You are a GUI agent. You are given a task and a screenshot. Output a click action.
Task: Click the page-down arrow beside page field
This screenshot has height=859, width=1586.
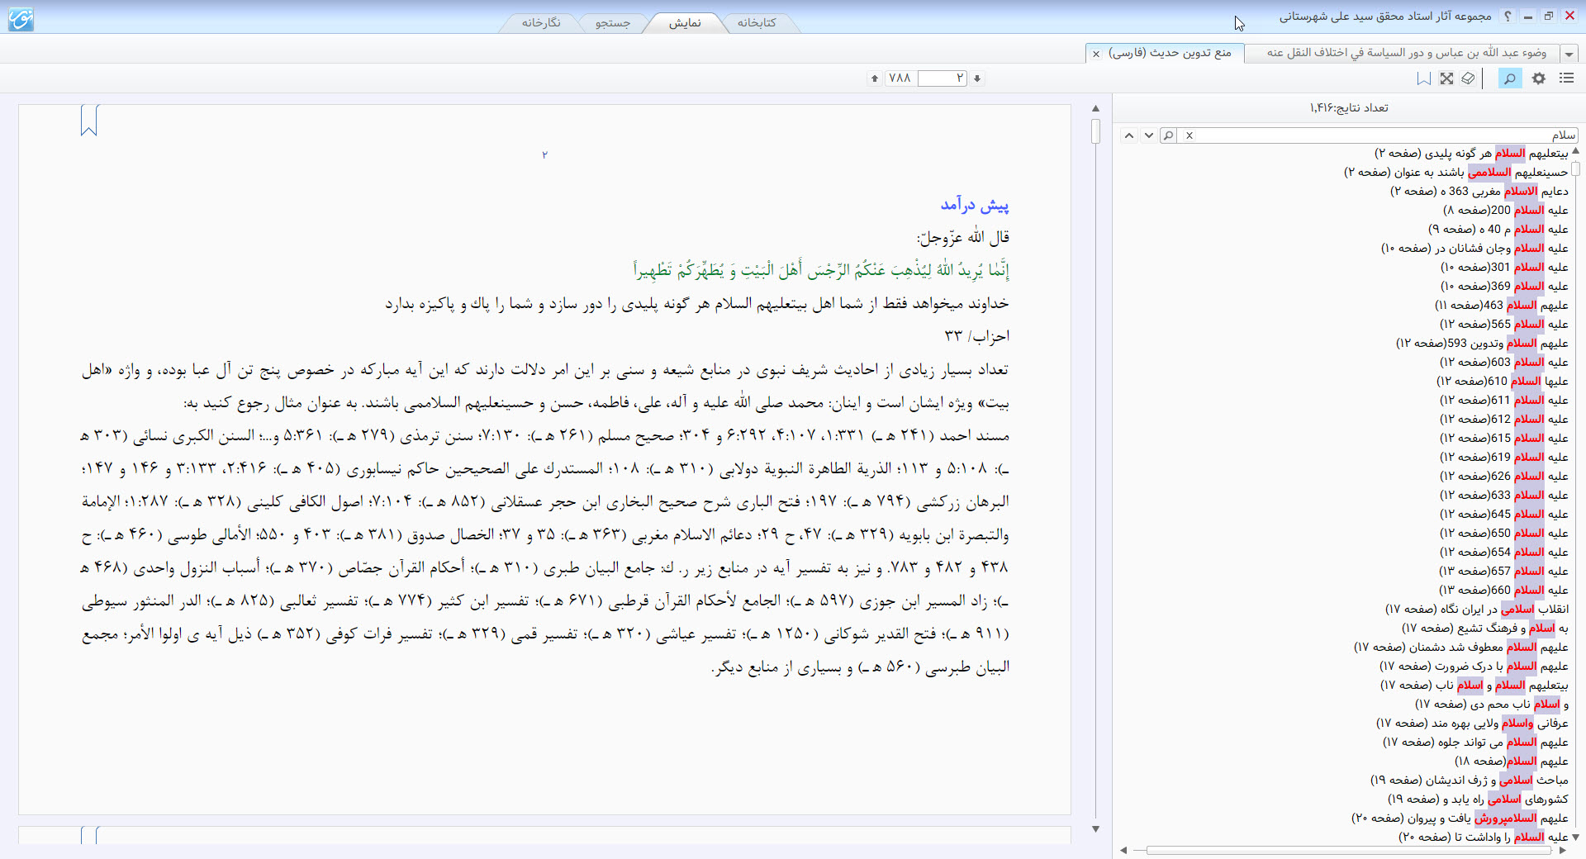[x=977, y=78]
